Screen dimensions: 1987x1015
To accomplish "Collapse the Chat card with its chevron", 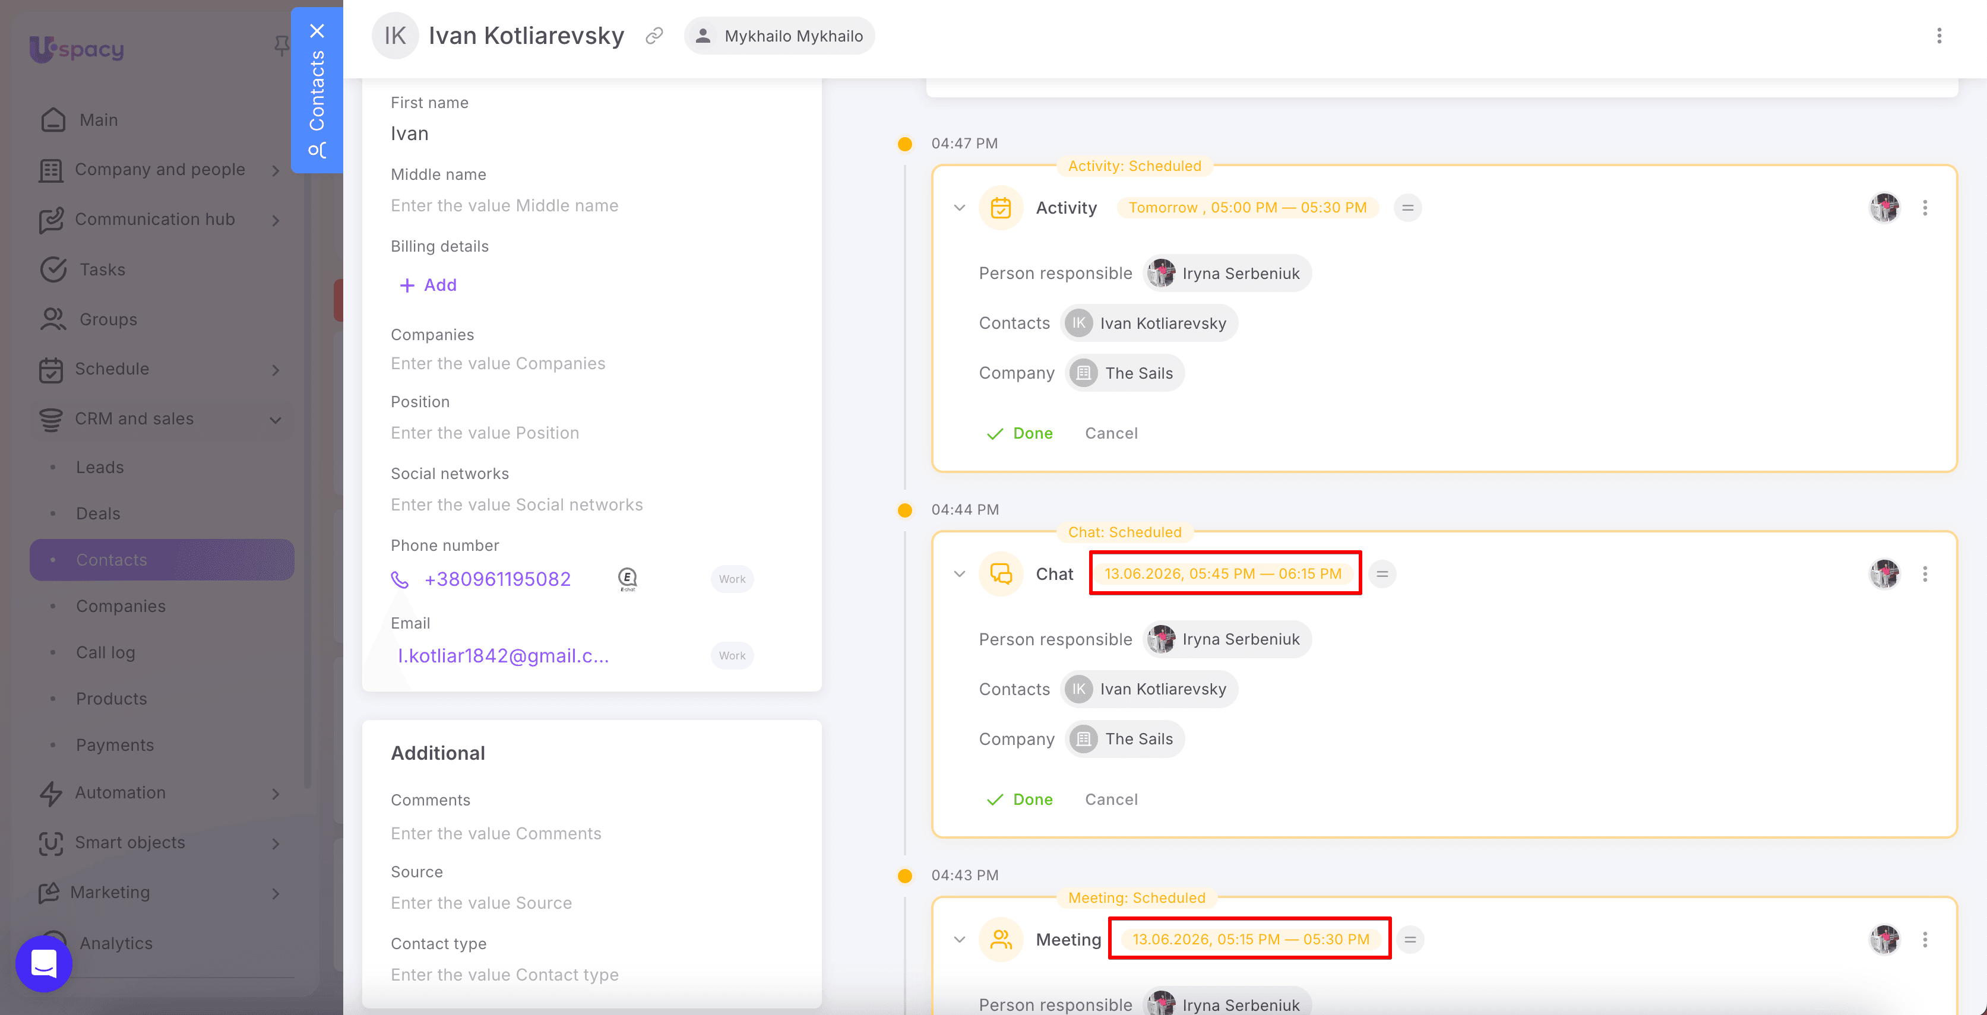I will pyautogui.click(x=960, y=574).
